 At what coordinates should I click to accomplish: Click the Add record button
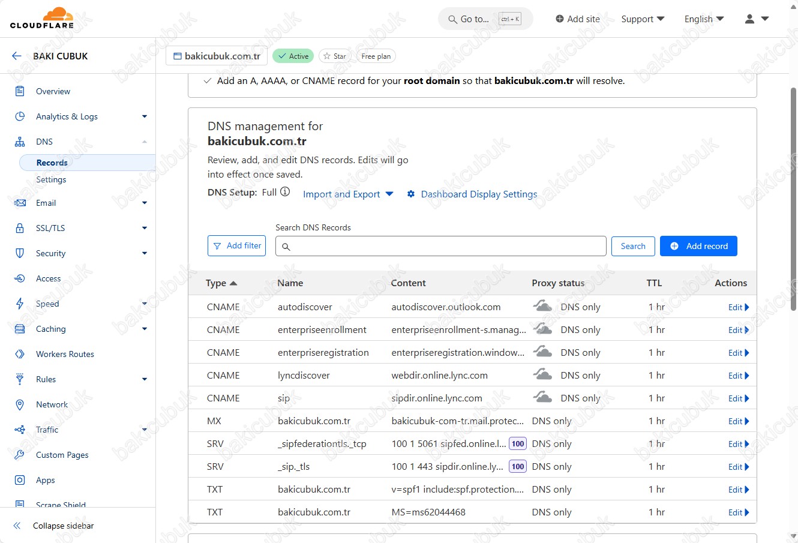(x=698, y=246)
